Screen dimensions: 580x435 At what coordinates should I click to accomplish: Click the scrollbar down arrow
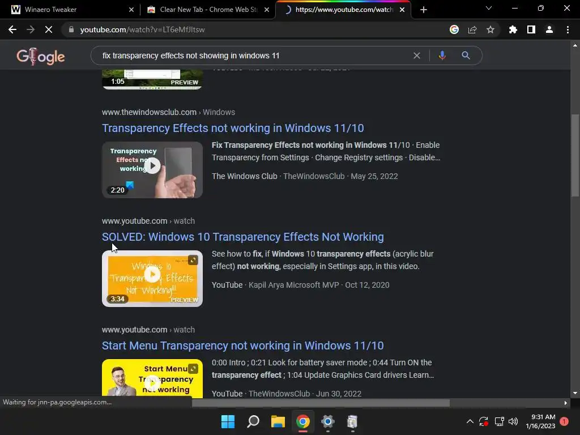point(575,393)
